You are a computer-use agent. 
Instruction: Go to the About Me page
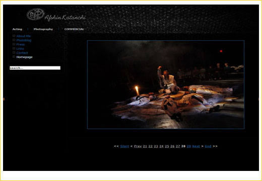click(x=23, y=36)
